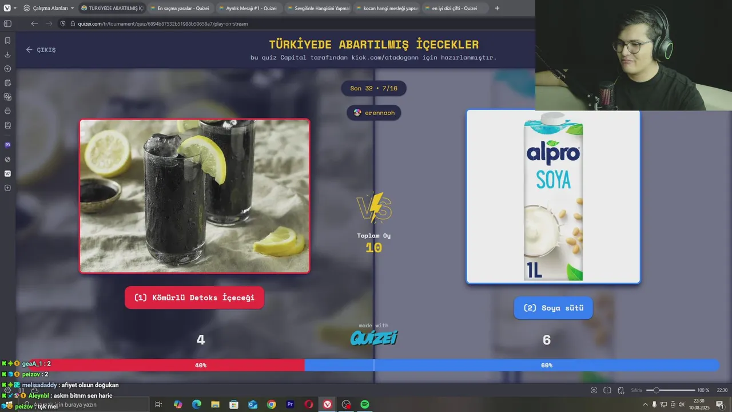Select the charcoal detox drink image

point(194,196)
